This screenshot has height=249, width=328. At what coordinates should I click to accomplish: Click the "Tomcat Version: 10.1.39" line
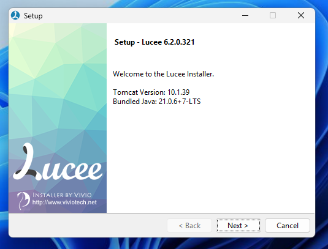151,92
